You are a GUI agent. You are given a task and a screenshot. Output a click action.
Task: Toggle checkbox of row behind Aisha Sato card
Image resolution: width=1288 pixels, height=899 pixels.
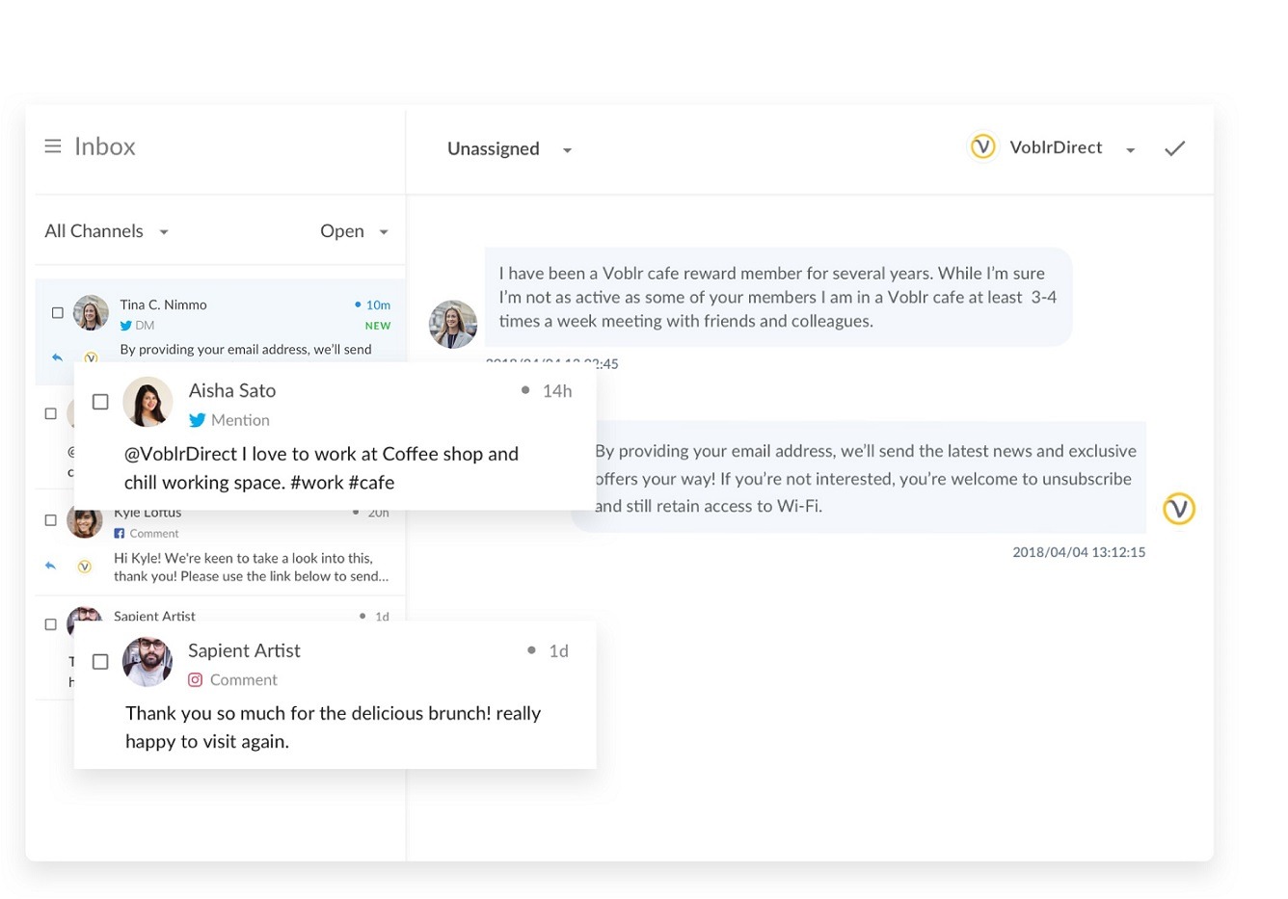(x=51, y=413)
